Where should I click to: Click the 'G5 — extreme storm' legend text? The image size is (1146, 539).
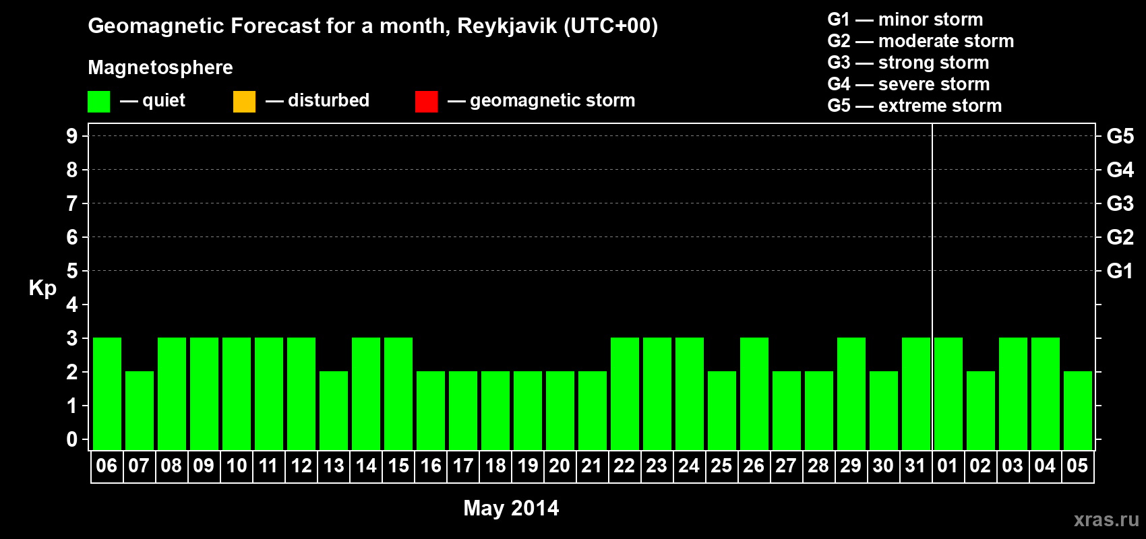(915, 106)
